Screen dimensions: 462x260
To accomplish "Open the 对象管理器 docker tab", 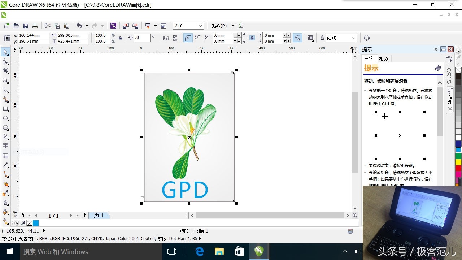I will click(x=449, y=71).
